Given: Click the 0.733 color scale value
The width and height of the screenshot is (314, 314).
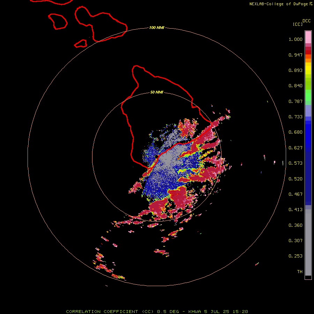Looking at the screenshot, I should (x=296, y=117).
